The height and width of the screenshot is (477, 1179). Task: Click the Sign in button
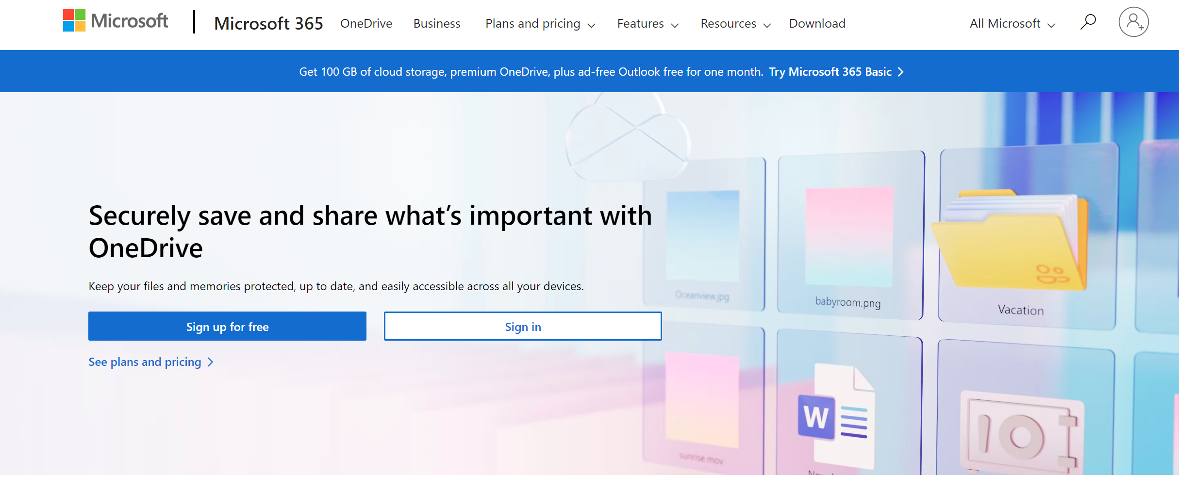click(x=523, y=326)
